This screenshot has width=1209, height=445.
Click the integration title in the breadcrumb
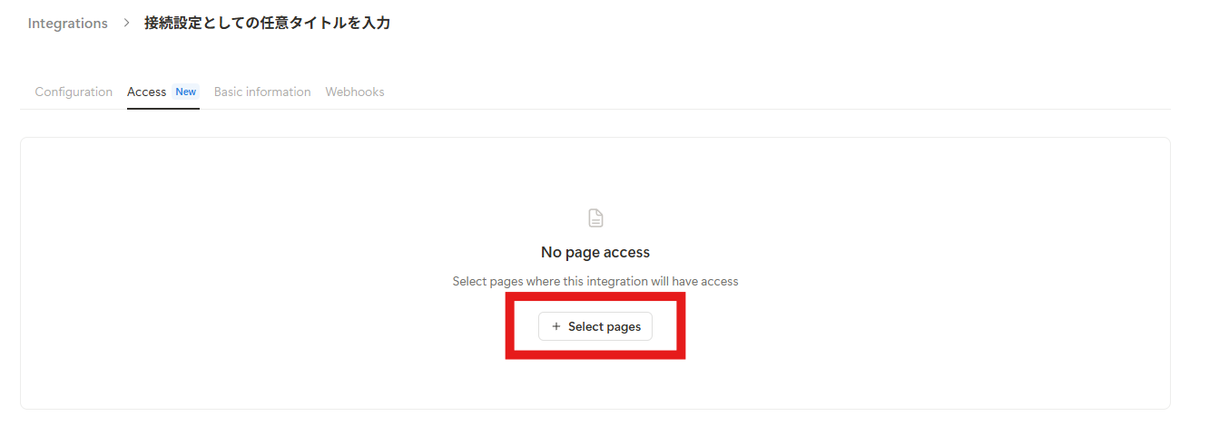(x=268, y=24)
